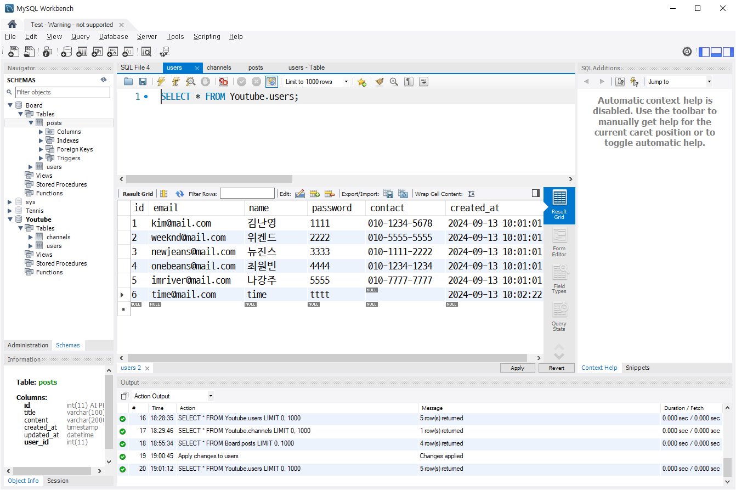Open the Snippets tab
Viewport: 736px width, 490px height.
(x=637, y=368)
